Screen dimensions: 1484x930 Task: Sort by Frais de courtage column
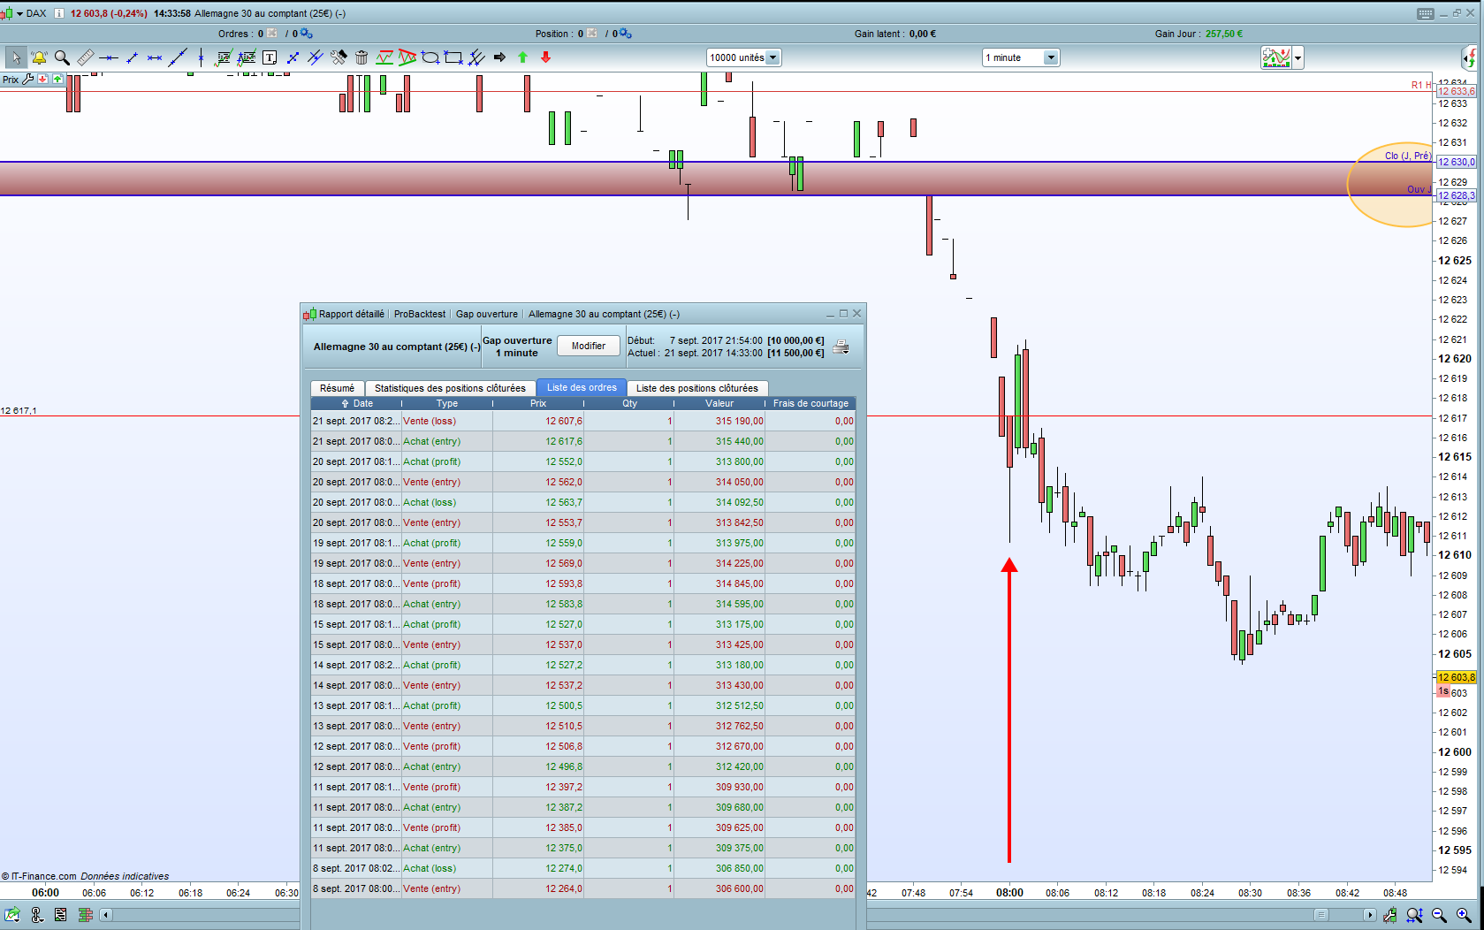(x=810, y=403)
